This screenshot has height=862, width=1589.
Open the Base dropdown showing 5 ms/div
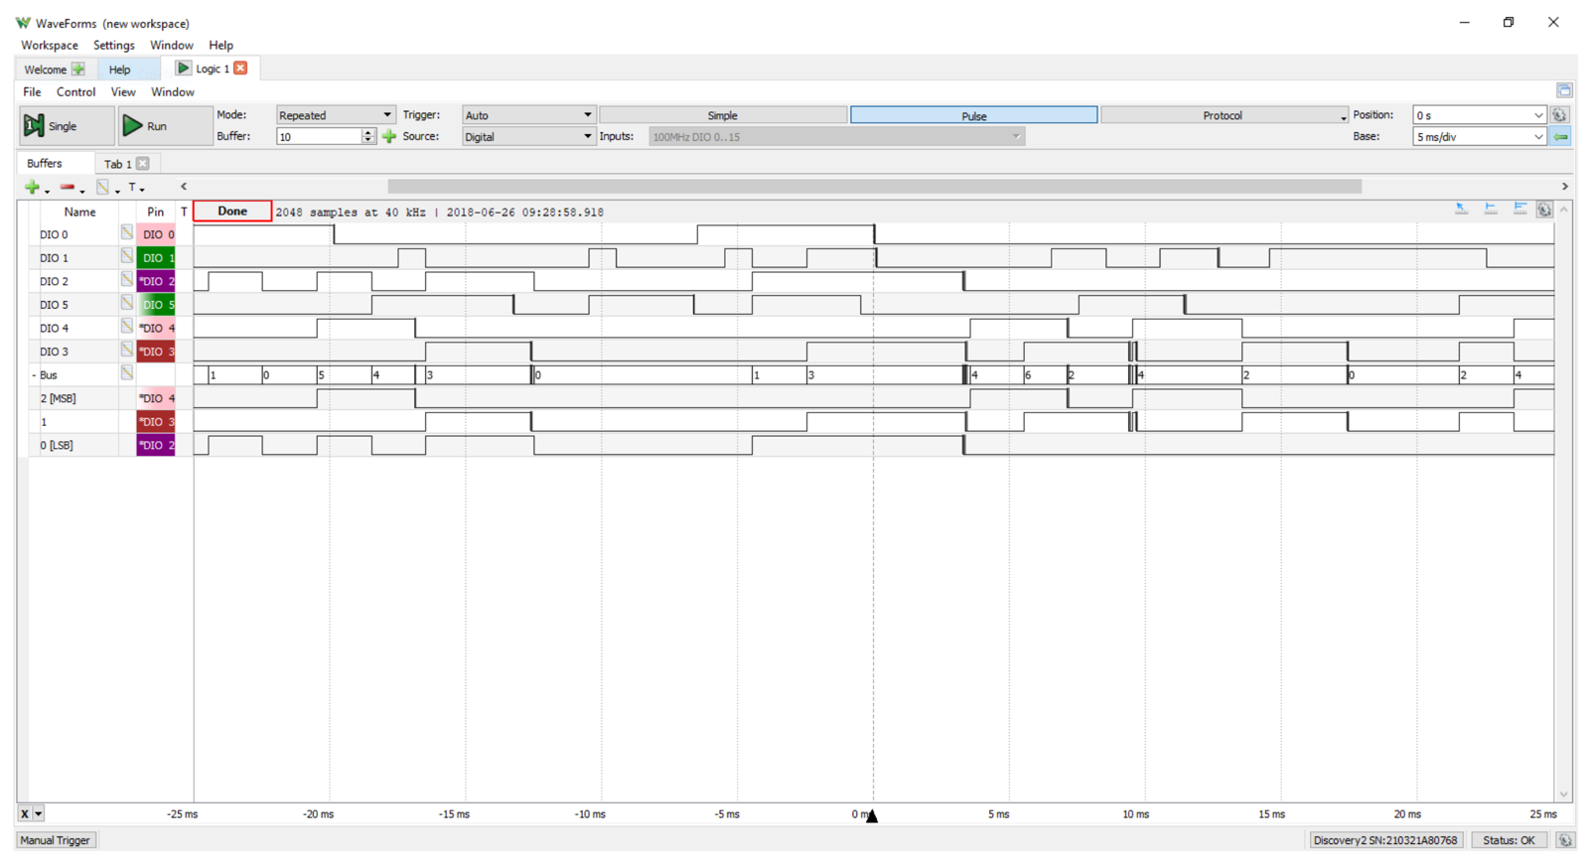tap(1479, 137)
